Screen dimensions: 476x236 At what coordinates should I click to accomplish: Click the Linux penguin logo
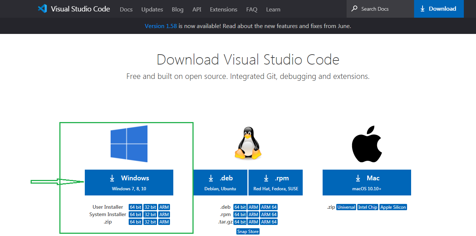[x=248, y=143]
